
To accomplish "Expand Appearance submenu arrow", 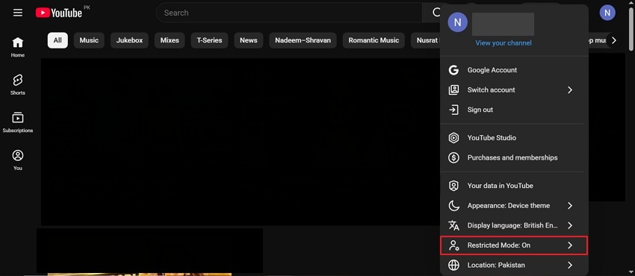I will point(570,206).
